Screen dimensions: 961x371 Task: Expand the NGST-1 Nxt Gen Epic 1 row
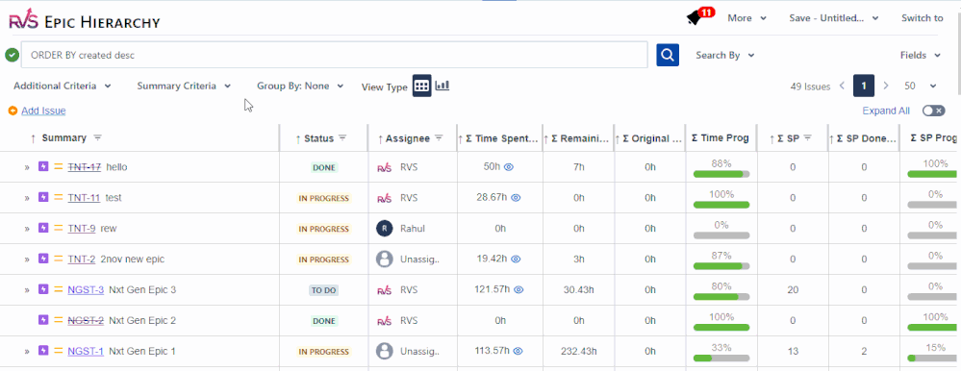click(x=27, y=351)
